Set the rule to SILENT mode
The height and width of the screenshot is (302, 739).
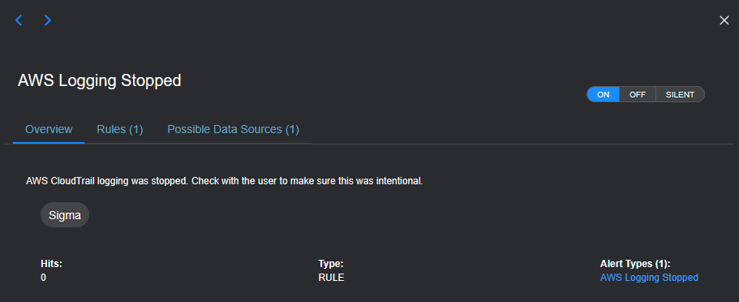[680, 94]
